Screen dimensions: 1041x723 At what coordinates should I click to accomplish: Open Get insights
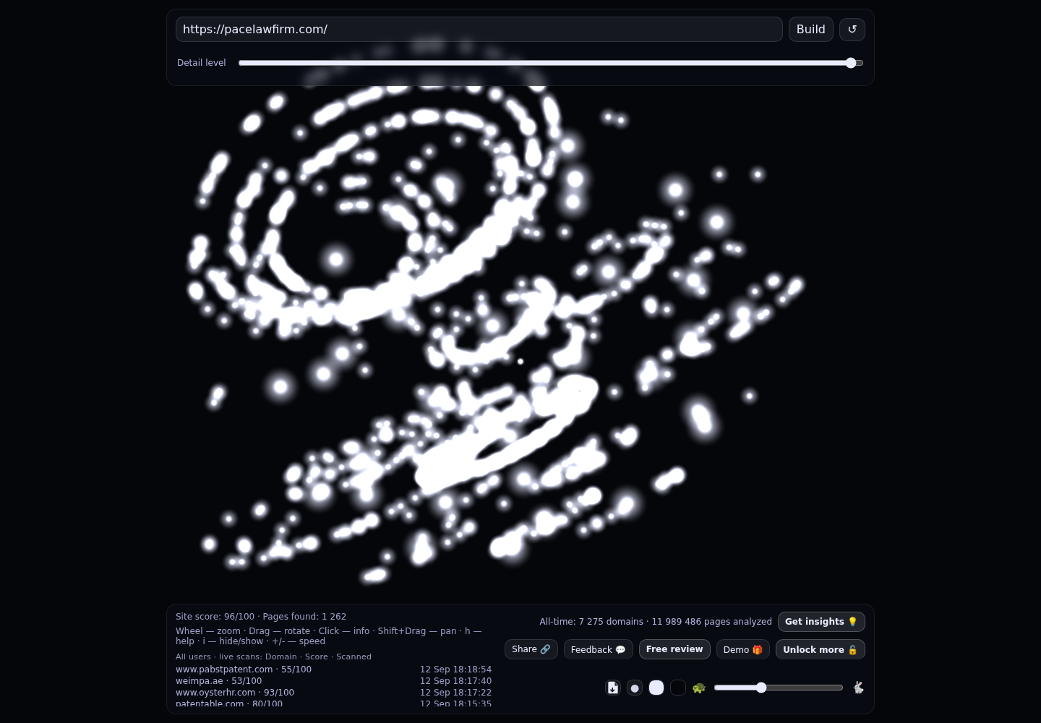coord(821,622)
